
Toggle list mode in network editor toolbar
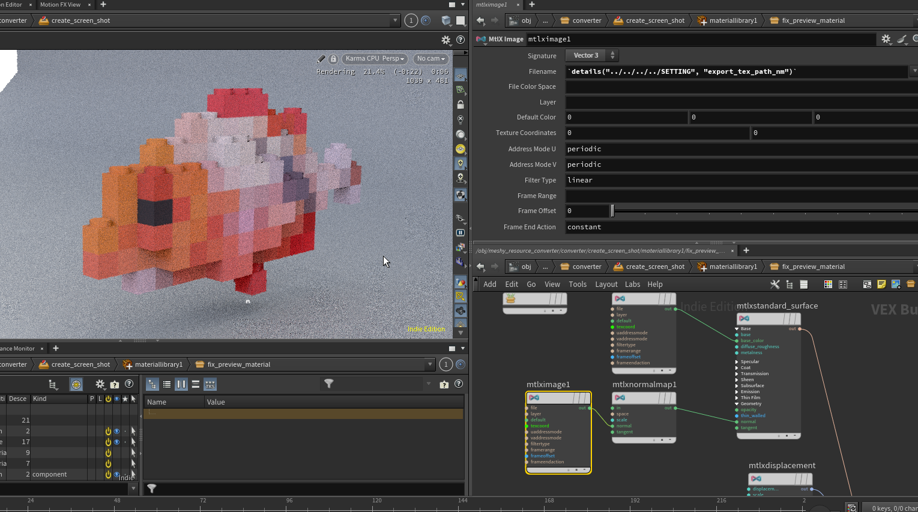click(x=804, y=285)
